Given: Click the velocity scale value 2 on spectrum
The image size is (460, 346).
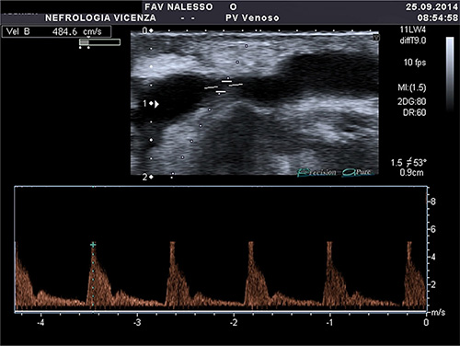Looking at the screenshot, I should click(433, 284).
